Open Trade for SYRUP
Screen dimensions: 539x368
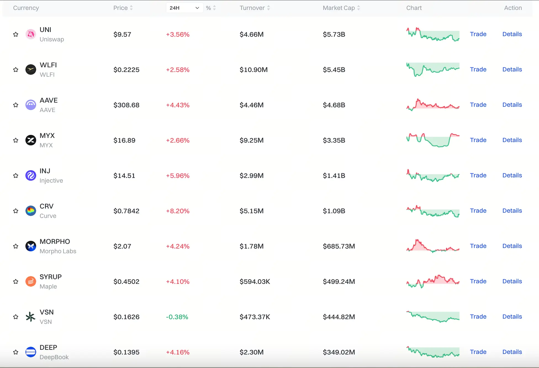click(478, 281)
